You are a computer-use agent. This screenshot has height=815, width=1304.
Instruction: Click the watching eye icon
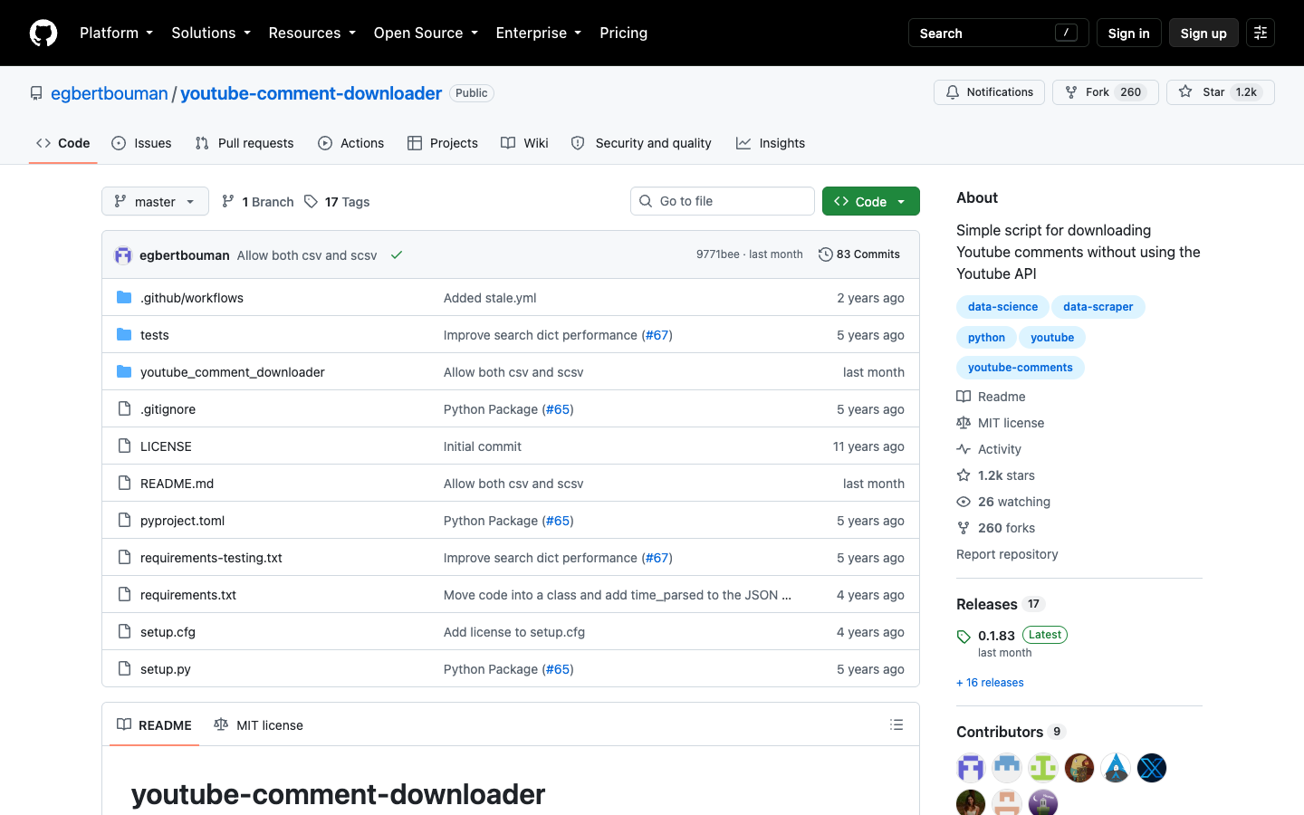coord(964,502)
